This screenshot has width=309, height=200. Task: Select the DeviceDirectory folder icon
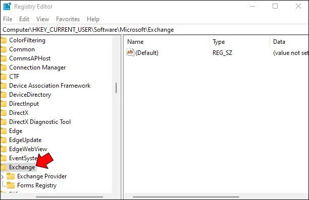(x=4, y=95)
